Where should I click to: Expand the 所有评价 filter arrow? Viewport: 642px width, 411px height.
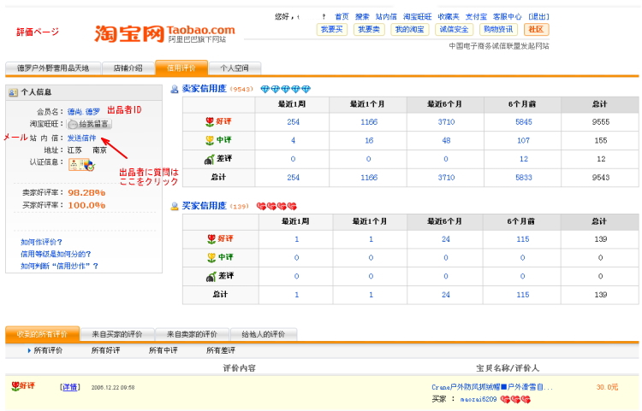[x=29, y=350]
